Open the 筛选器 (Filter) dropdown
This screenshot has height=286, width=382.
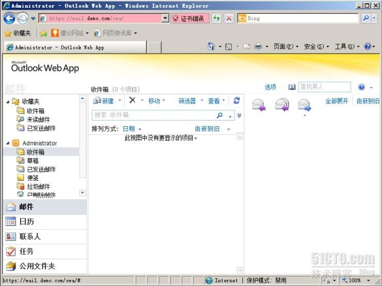[191, 100]
